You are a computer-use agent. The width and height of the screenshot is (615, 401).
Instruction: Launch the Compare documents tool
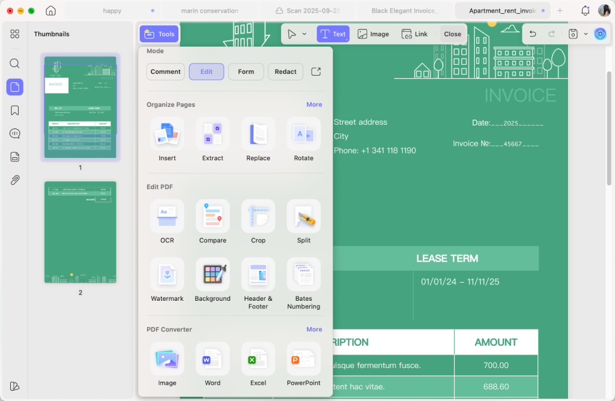(213, 217)
